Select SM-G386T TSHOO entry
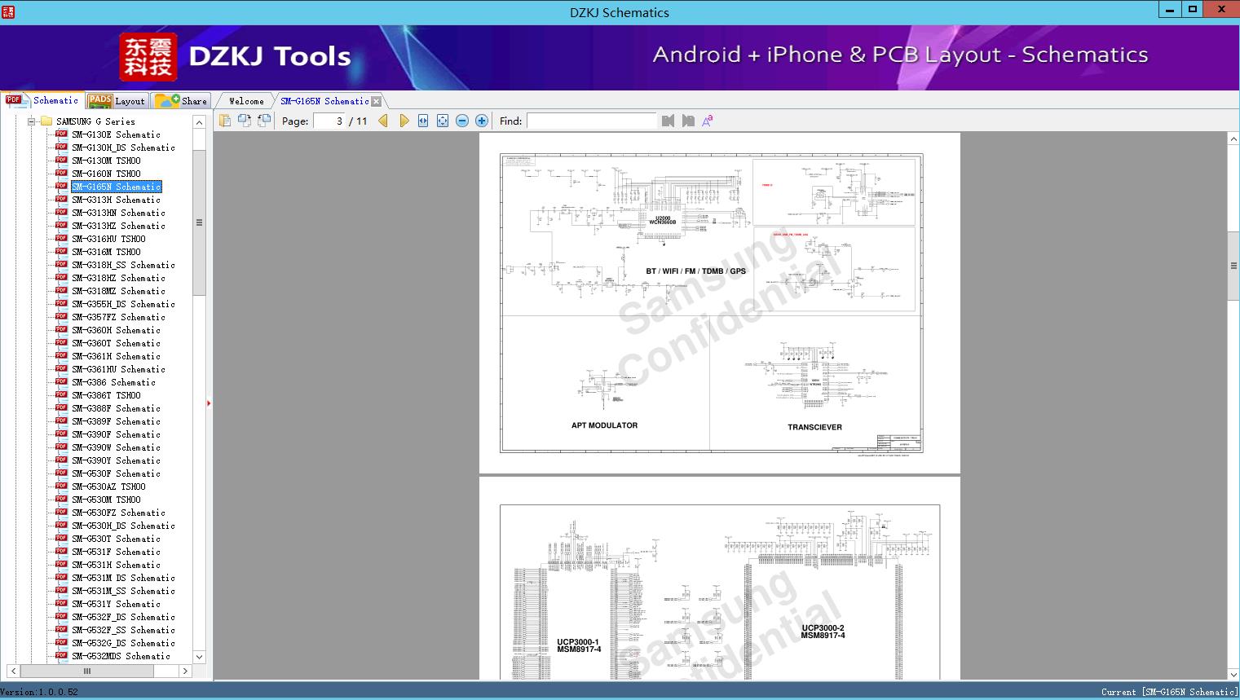 (106, 395)
